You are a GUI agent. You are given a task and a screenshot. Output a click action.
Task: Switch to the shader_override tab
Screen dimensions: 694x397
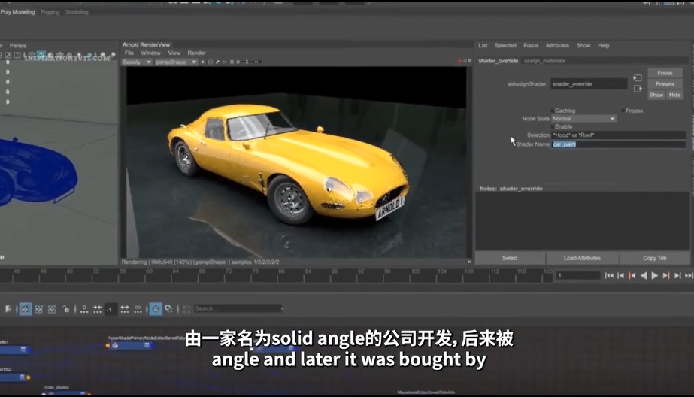tap(498, 61)
